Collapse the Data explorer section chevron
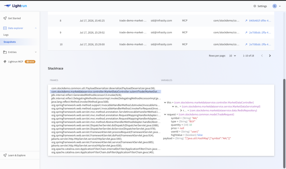 36,28
